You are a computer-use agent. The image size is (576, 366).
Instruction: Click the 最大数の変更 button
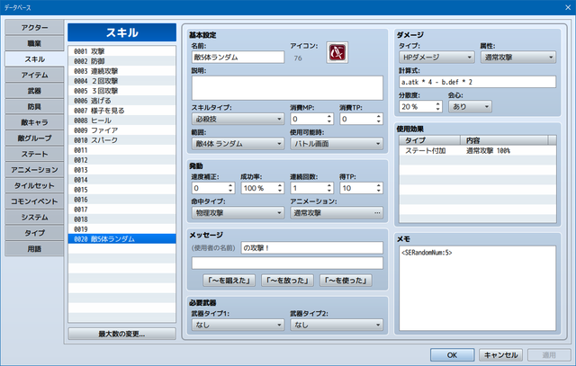[x=122, y=334]
